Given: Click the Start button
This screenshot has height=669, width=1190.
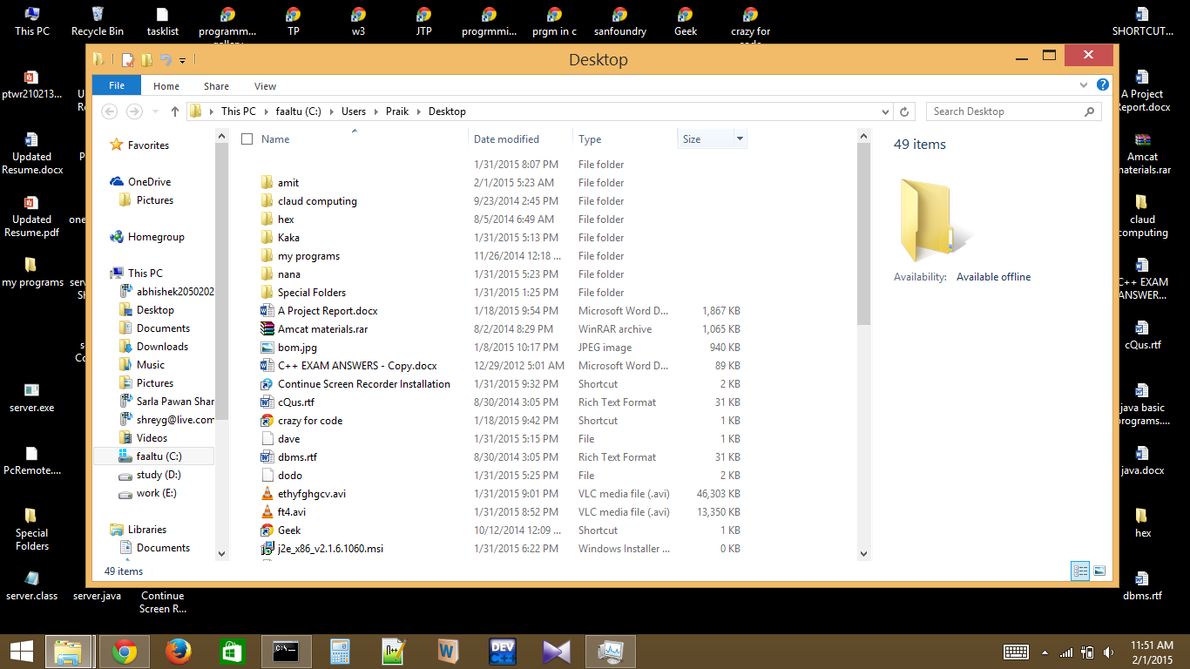Looking at the screenshot, I should 22,652.
